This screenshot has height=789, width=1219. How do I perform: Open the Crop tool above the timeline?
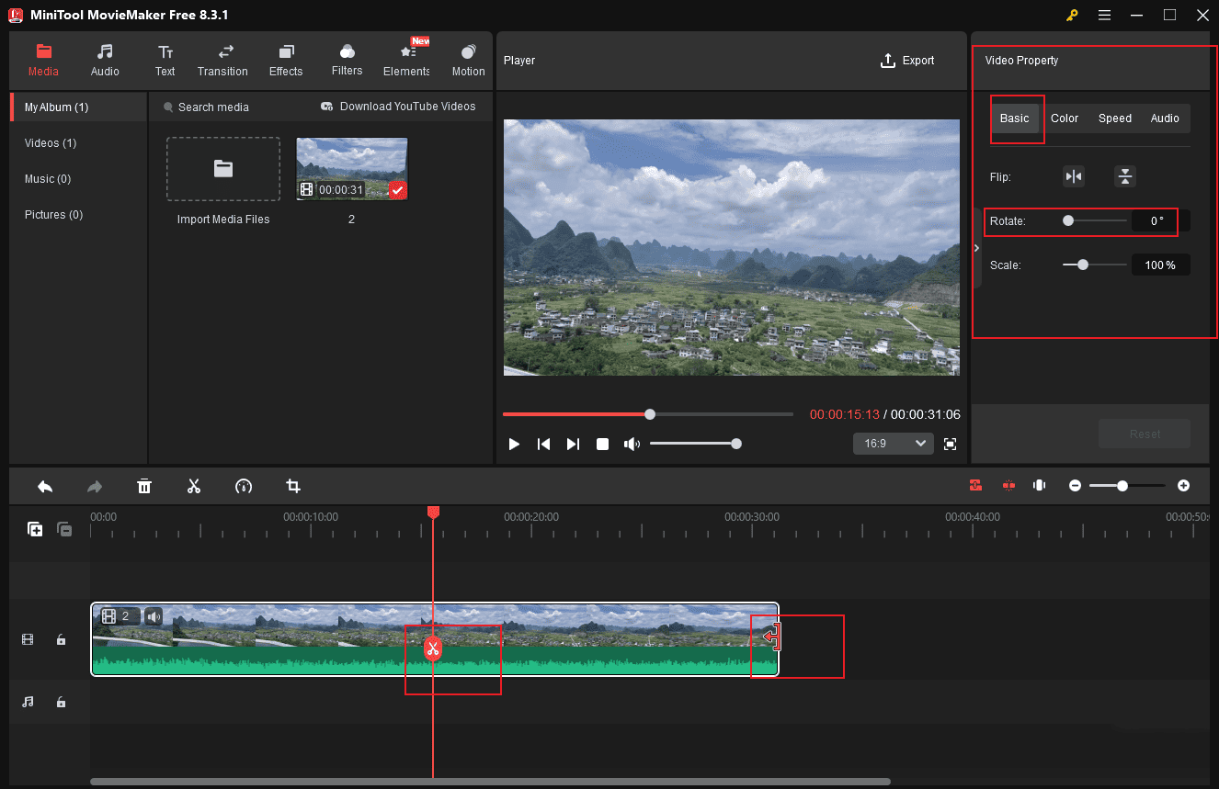pyautogui.click(x=293, y=486)
